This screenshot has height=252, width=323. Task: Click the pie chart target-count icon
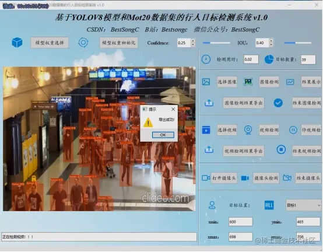[269, 60]
